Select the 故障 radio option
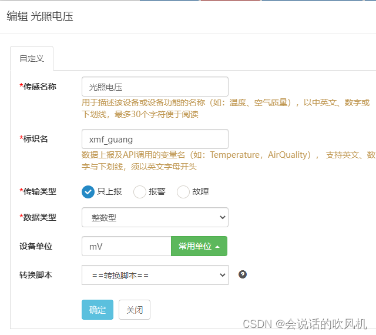The width and height of the screenshot is (376, 335). tap(183, 192)
